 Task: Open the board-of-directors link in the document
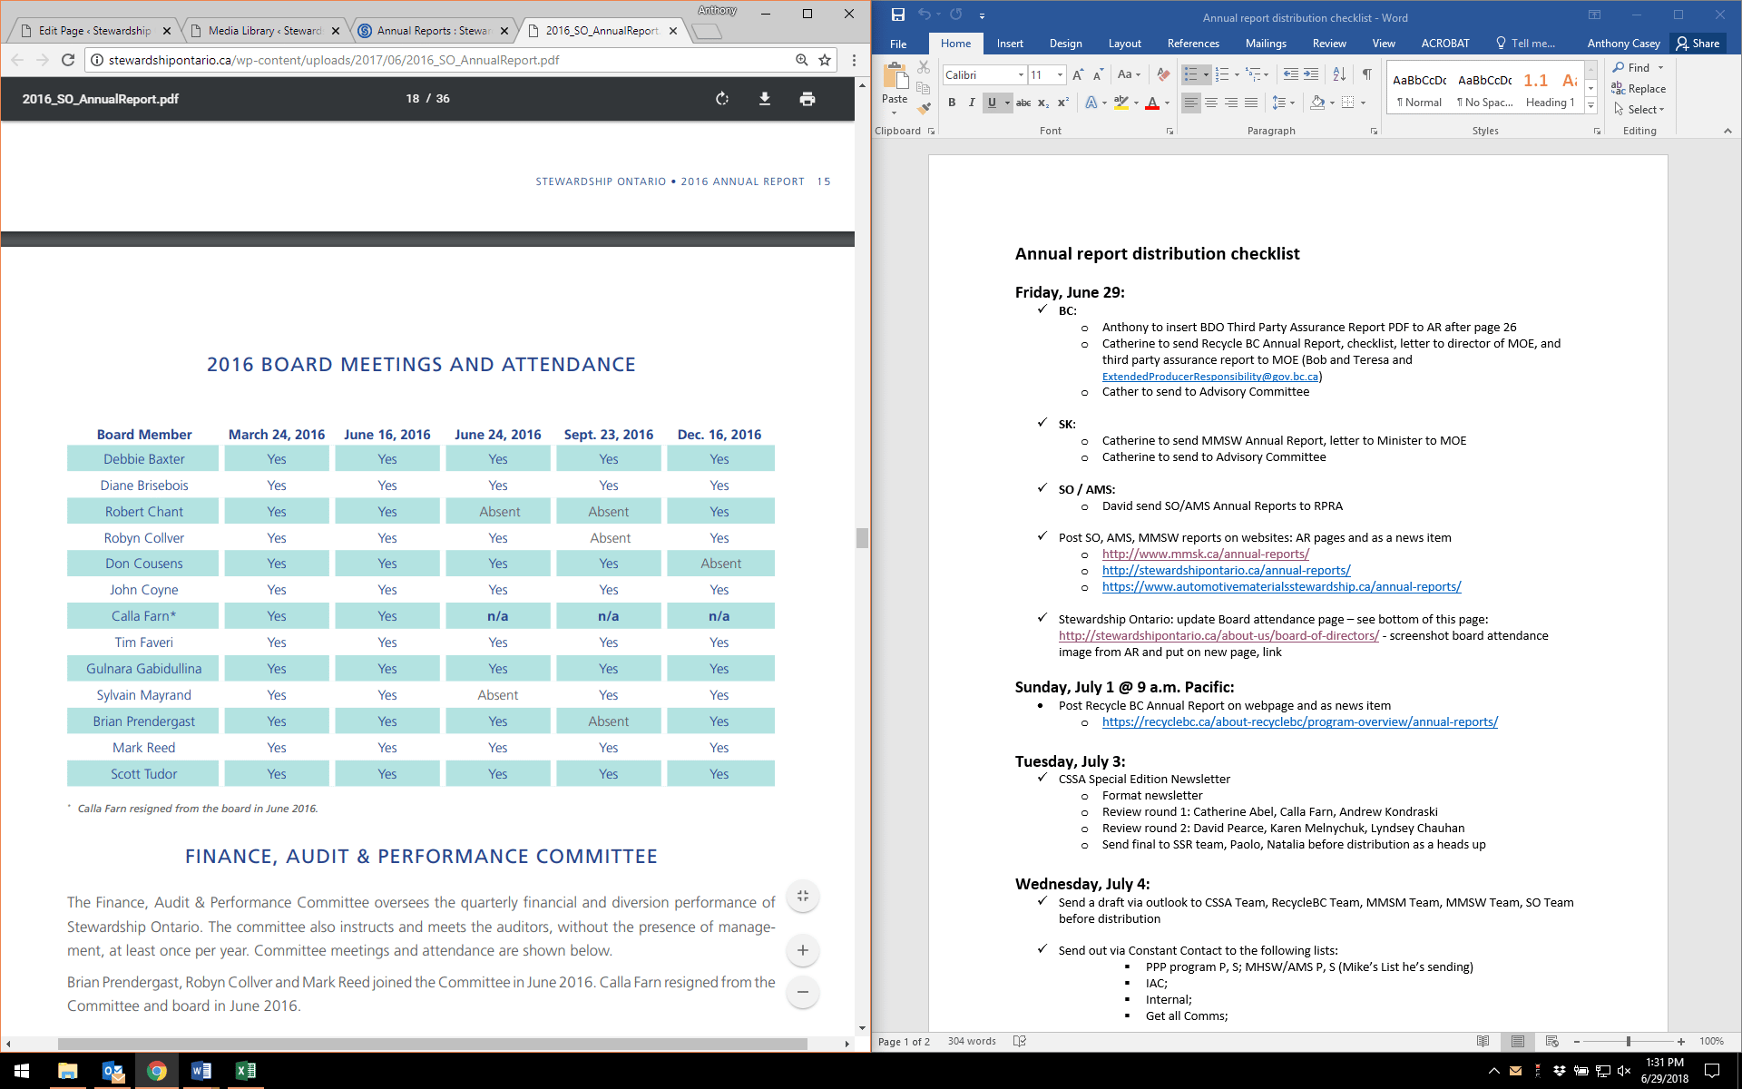coord(1218,635)
